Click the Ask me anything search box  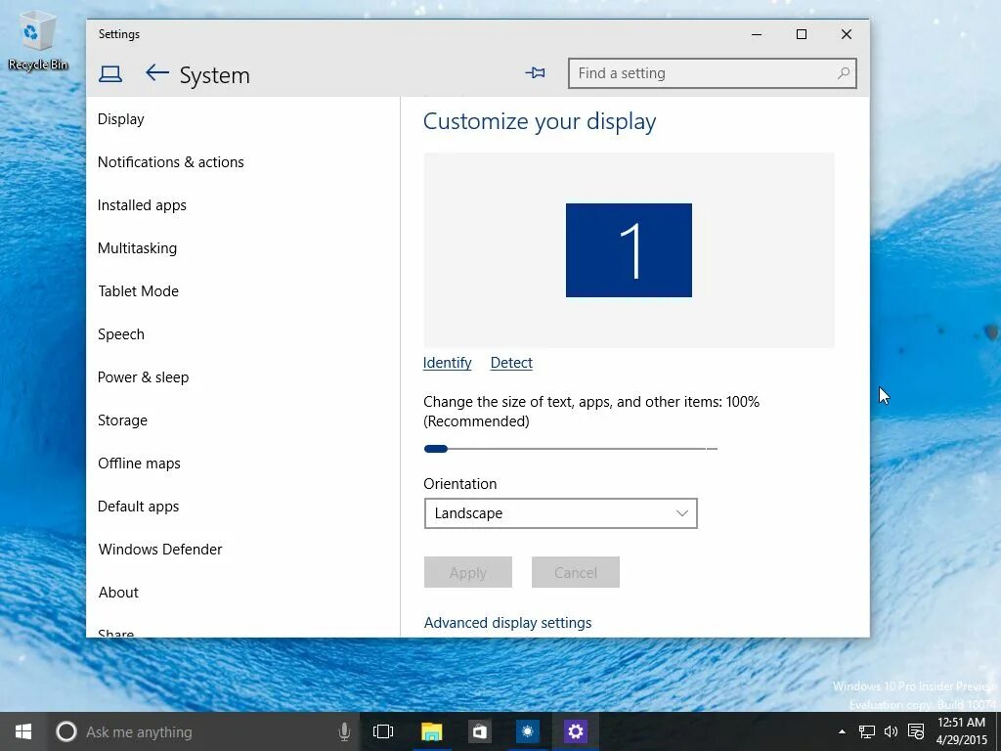(x=203, y=731)
